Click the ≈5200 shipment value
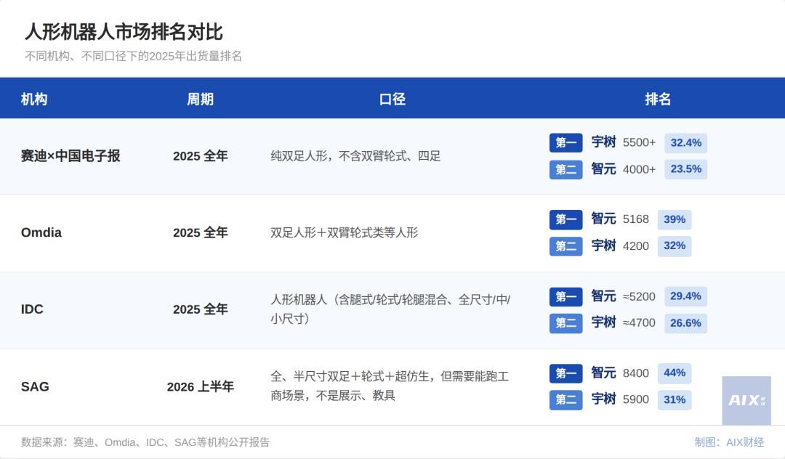This screenshot has height=459, width=785. (639, 296)
